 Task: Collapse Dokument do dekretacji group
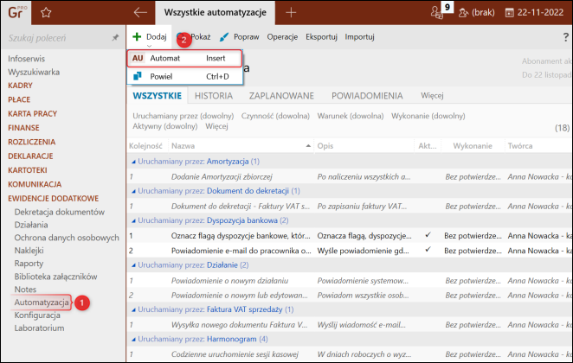point(133,191)
